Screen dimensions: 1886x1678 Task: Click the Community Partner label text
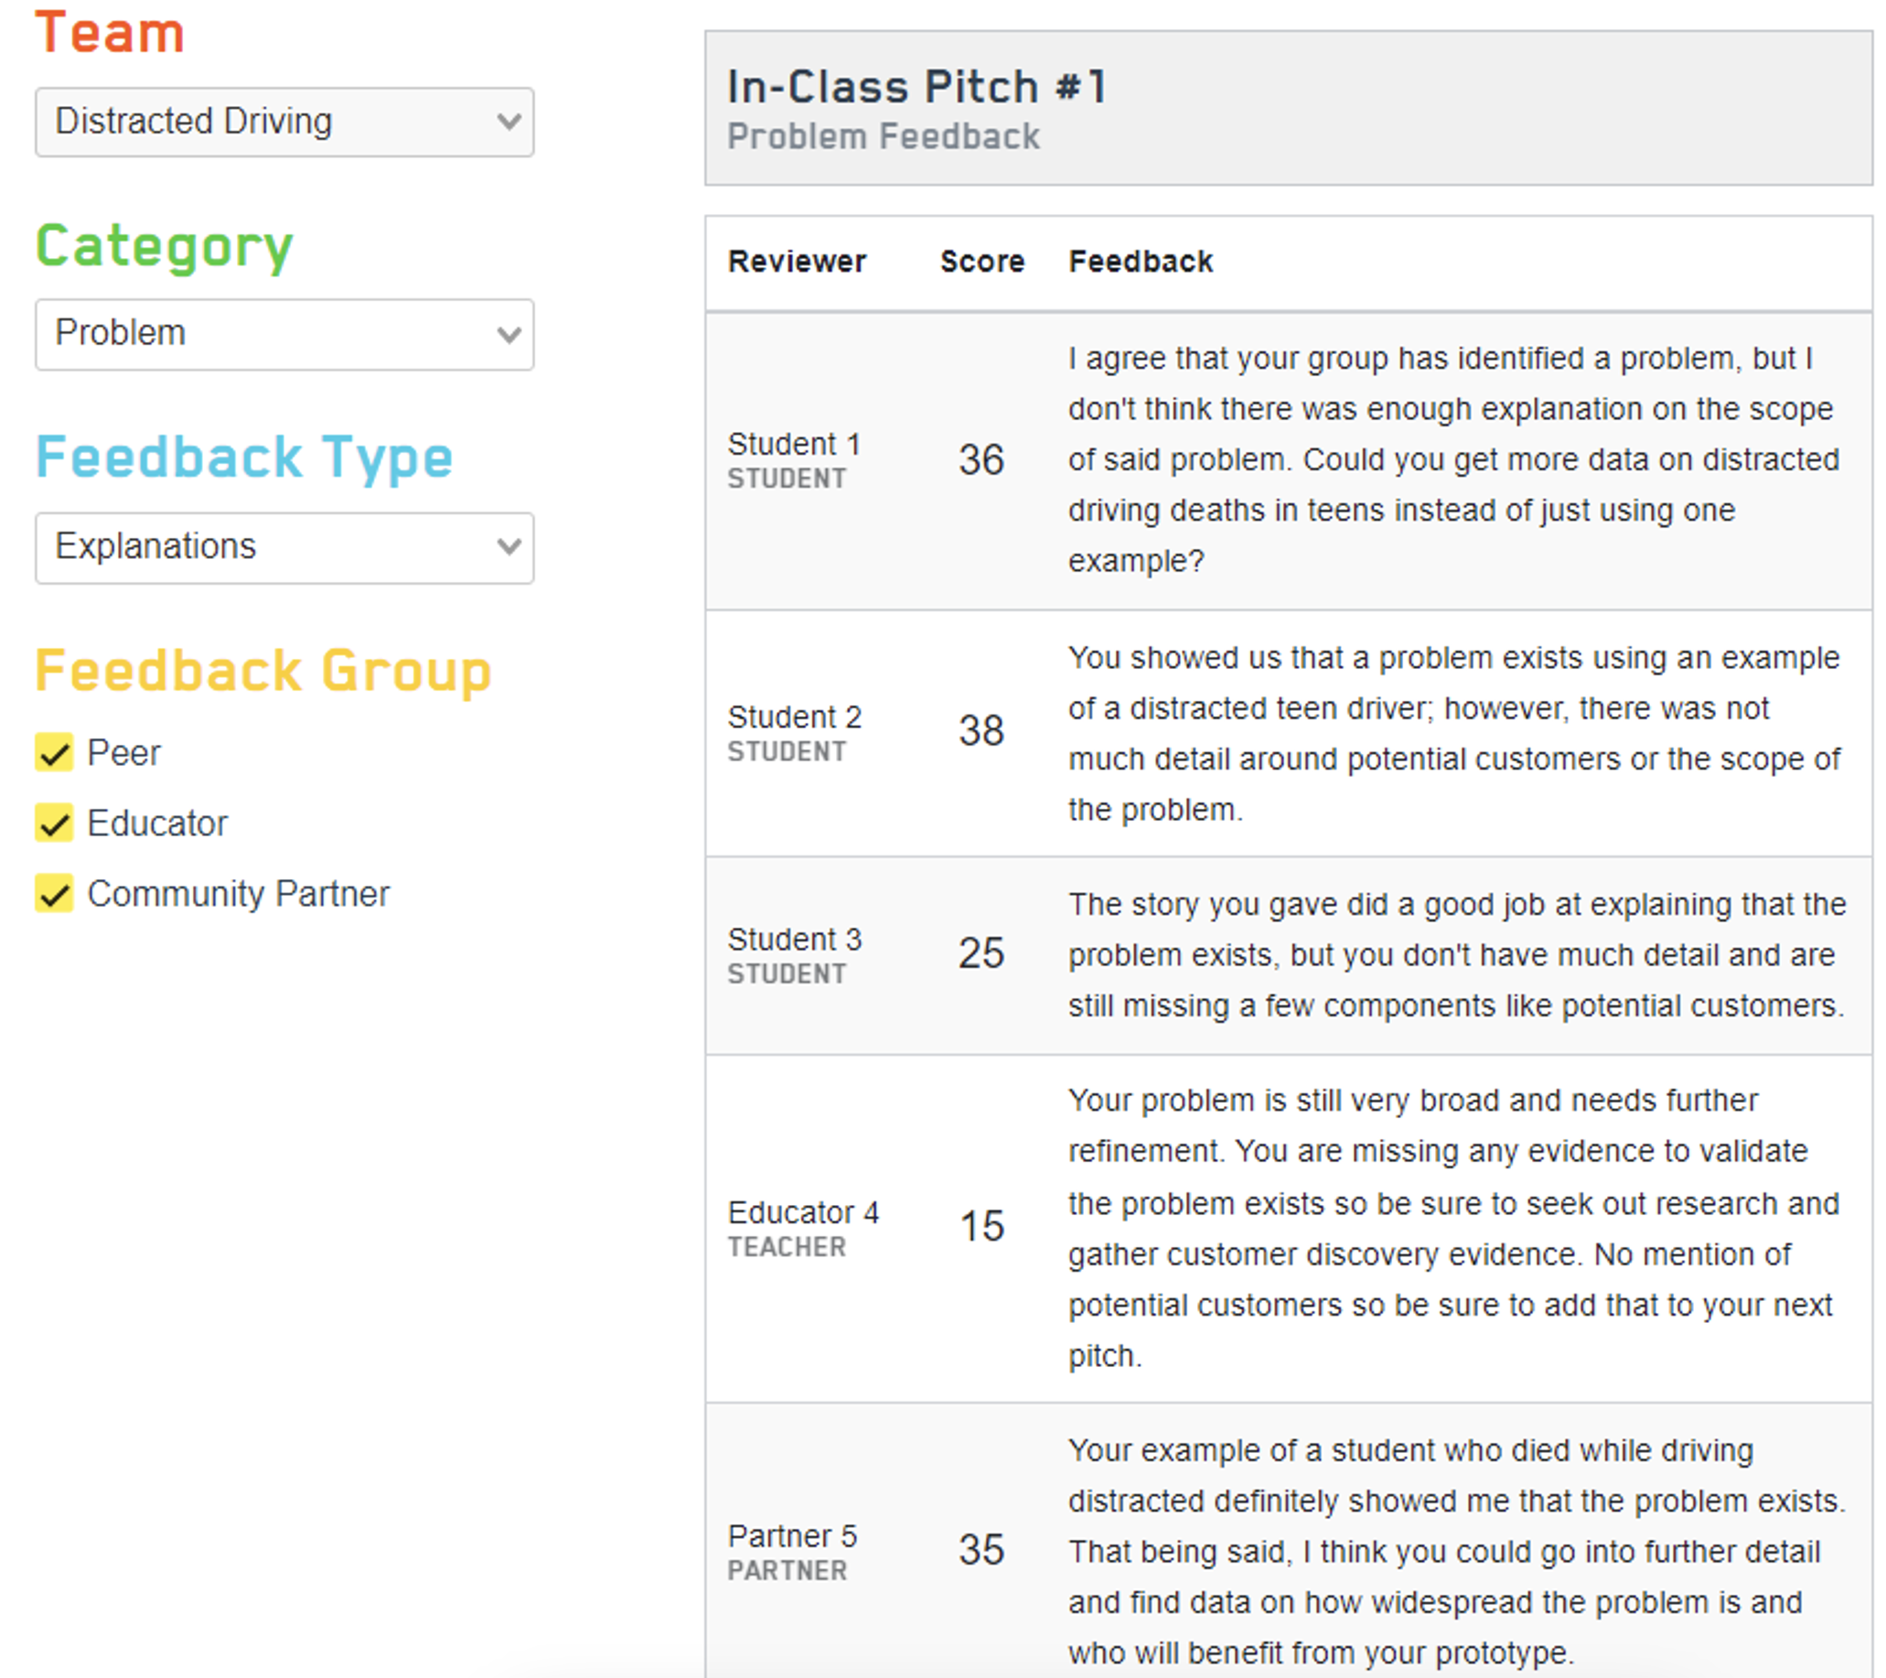pos(238,894)
